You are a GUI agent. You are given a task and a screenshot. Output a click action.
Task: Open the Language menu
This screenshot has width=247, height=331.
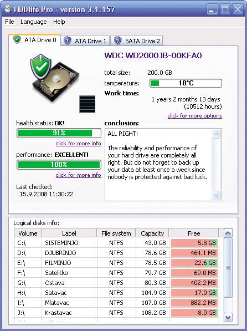(34, 22)
